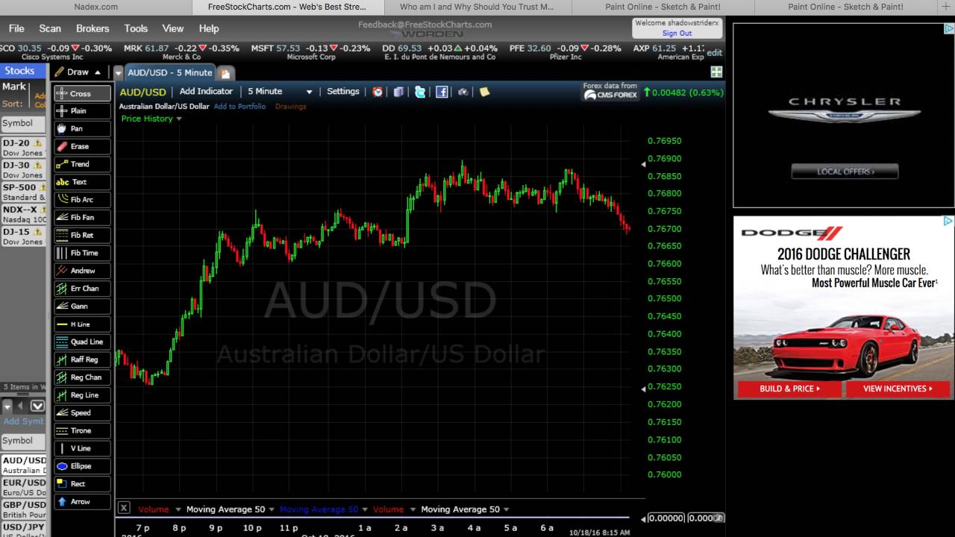Share chart via Twitter icon

pyautogui.click(x=420, y=92)
